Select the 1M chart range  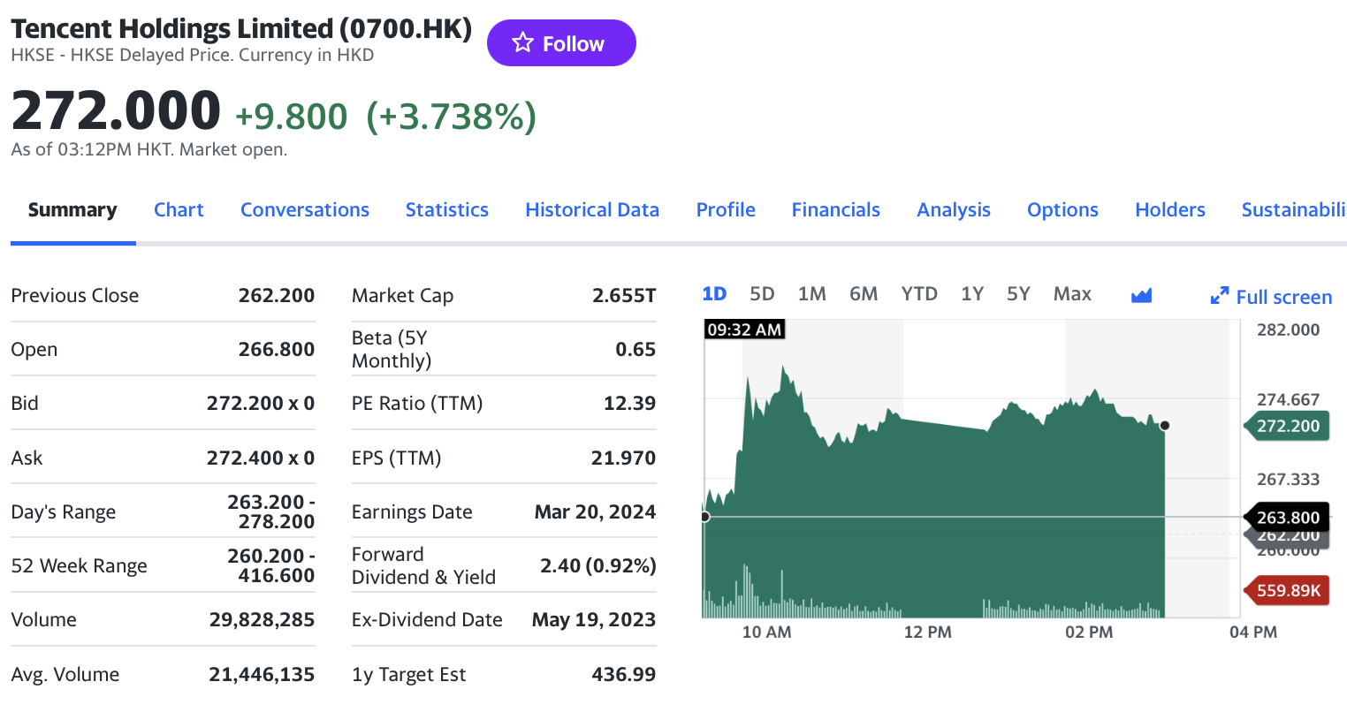[811, 294]
